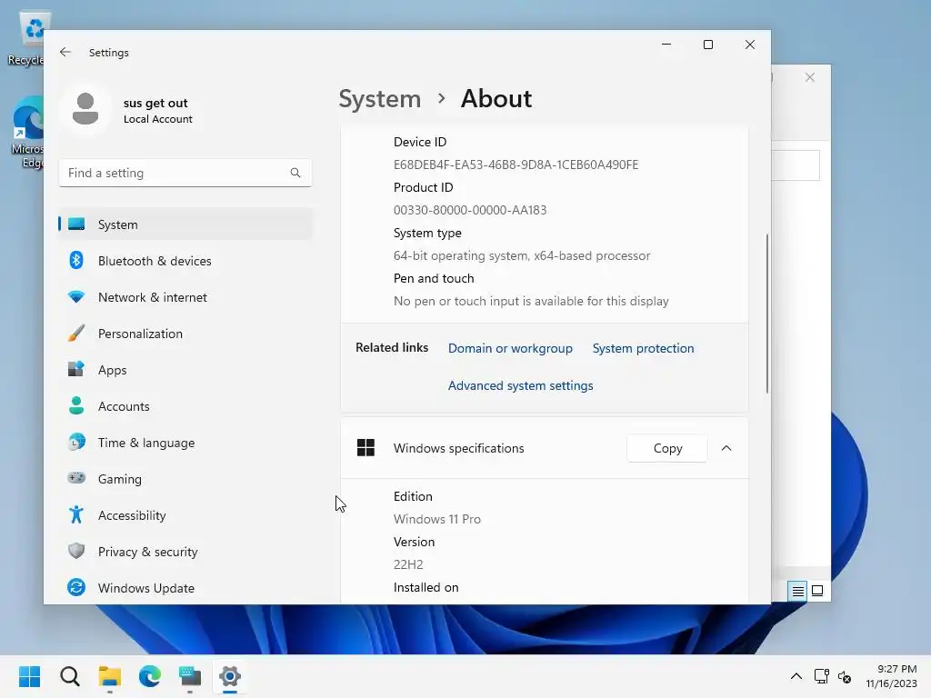Open Recycle Bin desktop icon

point(28,39)
